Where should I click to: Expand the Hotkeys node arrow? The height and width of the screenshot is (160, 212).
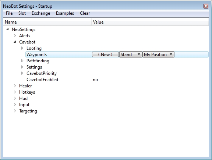click(x=15, y=92)
